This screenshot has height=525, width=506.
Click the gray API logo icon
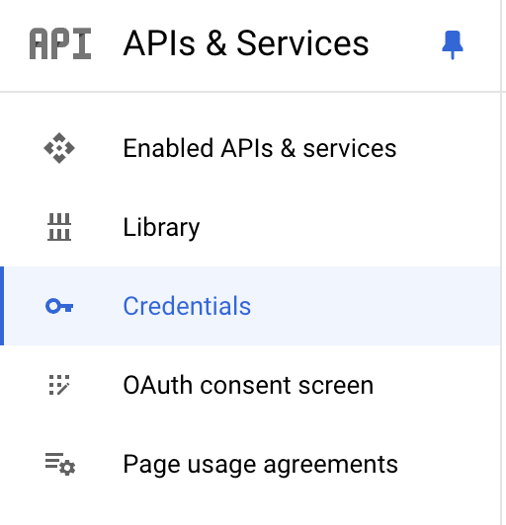[x=60, y=43]
